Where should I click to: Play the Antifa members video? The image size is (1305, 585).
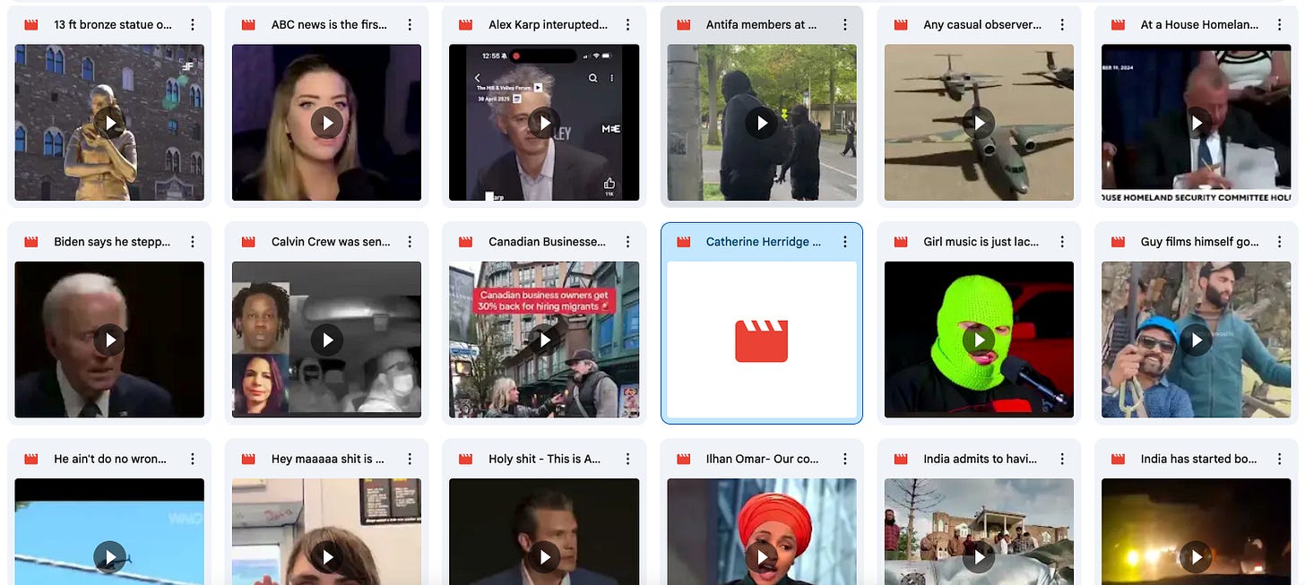coord(762,123)
